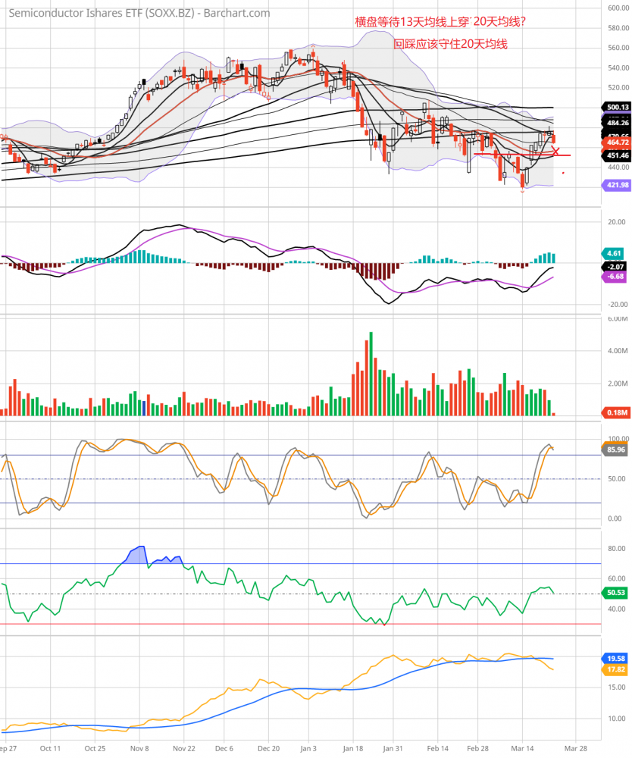
Task: Click the second red annotation about holding 20-day average
Action: pyautogui.click(x=450, y=45)
